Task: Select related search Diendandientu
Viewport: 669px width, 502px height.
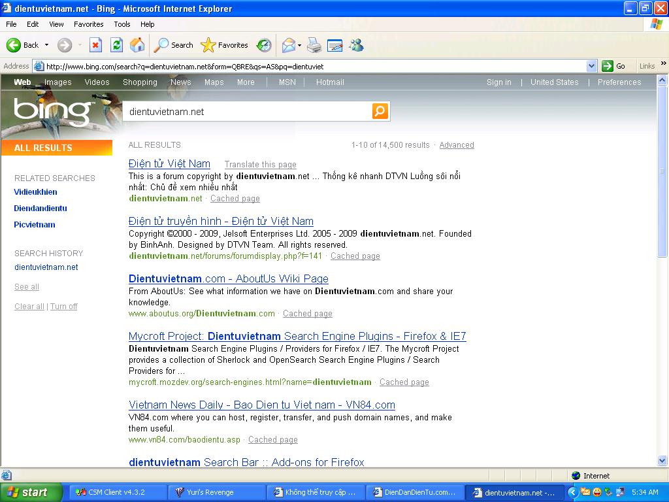Action: tap(41, 209)
